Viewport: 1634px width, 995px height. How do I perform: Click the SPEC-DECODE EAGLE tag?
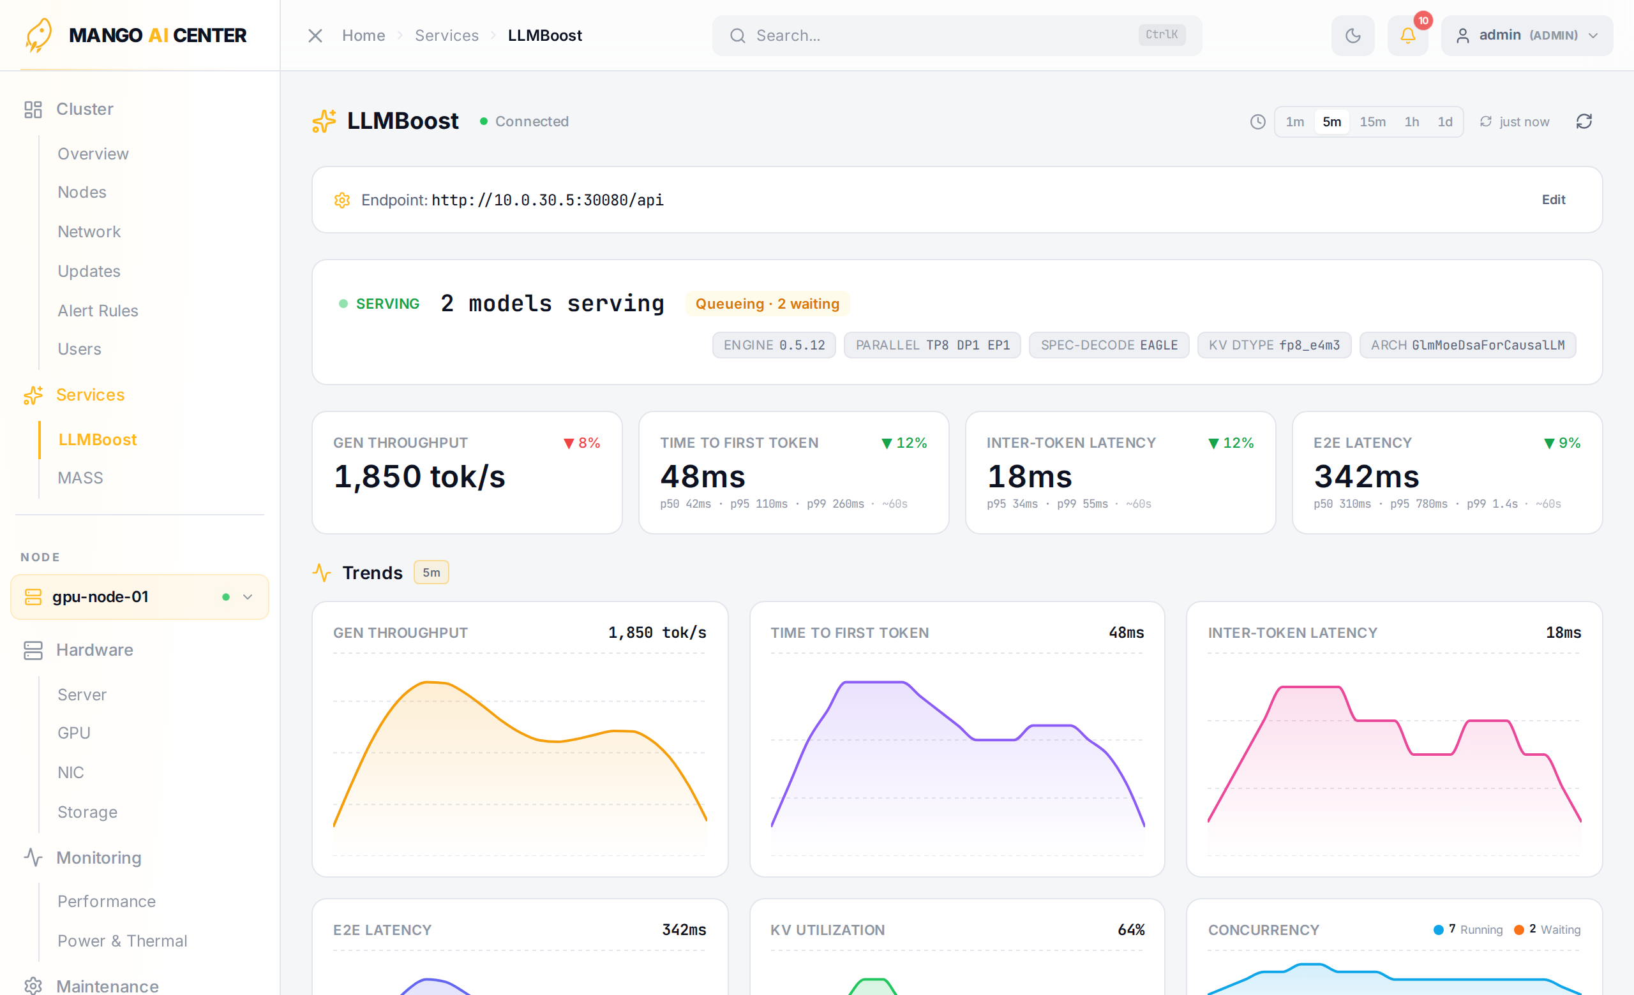[x=1109, y=345]
